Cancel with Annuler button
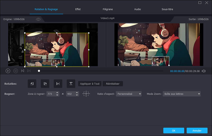The image size is (212, 136). pos(197,131)
